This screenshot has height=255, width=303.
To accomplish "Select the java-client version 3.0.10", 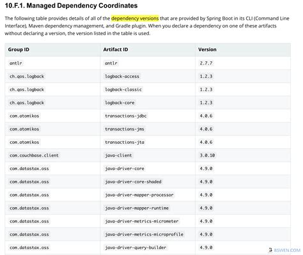I will click(207, 155).
